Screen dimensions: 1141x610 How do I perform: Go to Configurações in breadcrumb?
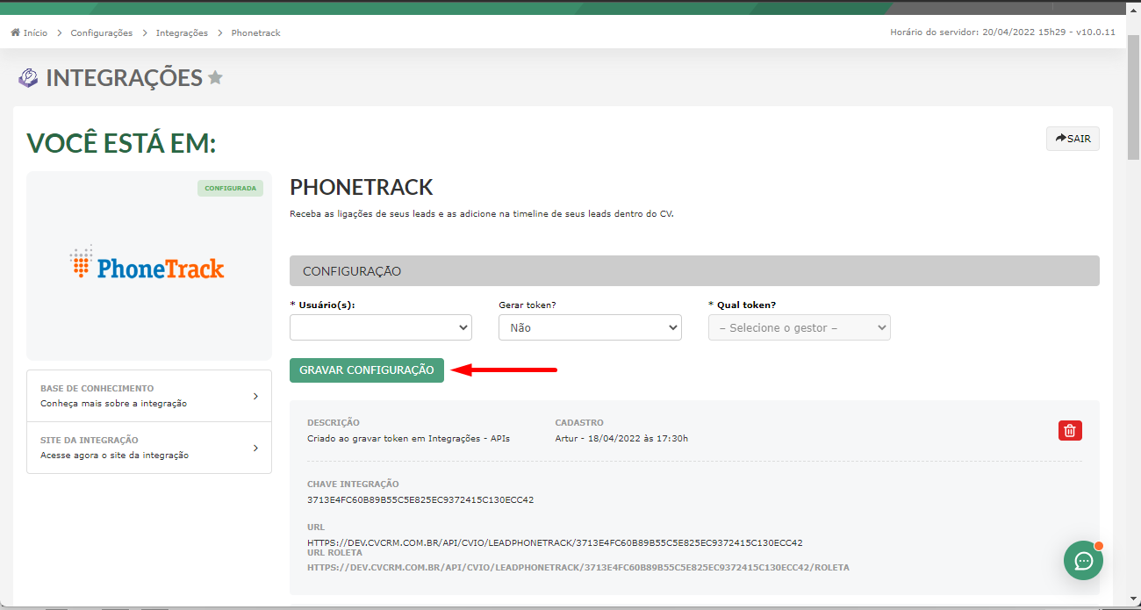101,32
